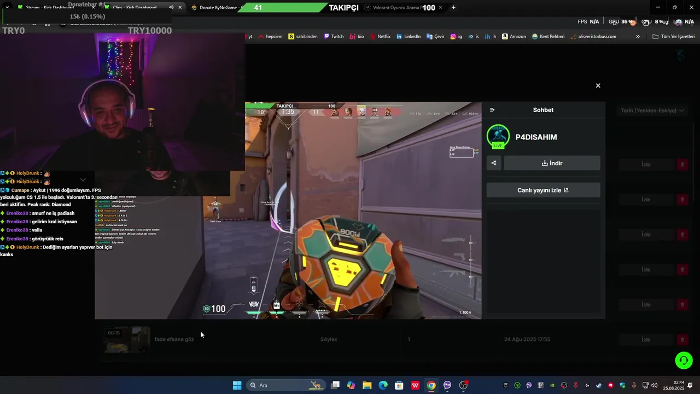Open a new browser tab with plus
700x394 pixels.
[453, 8]
